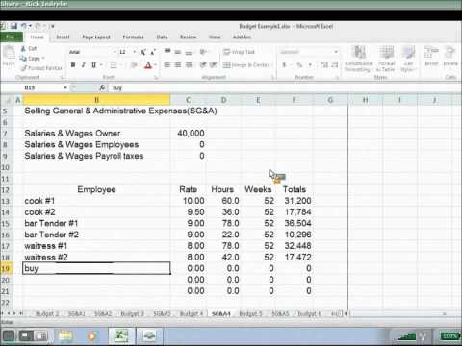Open Excel from the Windows taskbar
This screenshot has height=346, width=462.
tap(121, 335)
